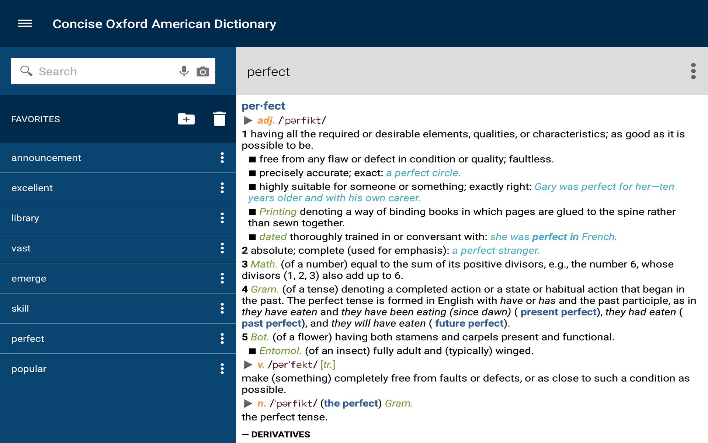The image size is (708, 443).
Task: Collapse the adjective pronunciation section arrow
Action: pyautogui.click(x=247, y=120)
